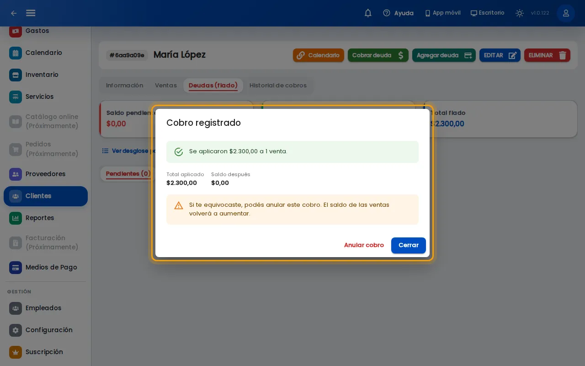585x366 pixels.
Task: Switch to the Información tab
Action: pyautogui.click(x=124, y=86)
